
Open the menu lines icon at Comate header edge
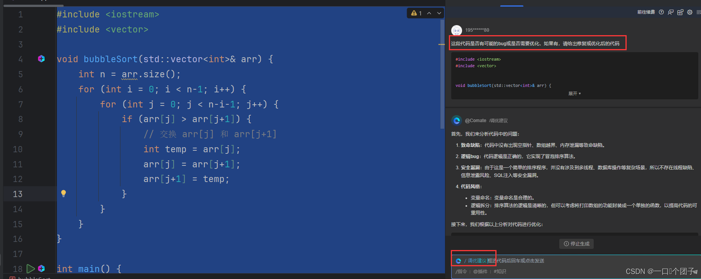click(x=699, y=12)
